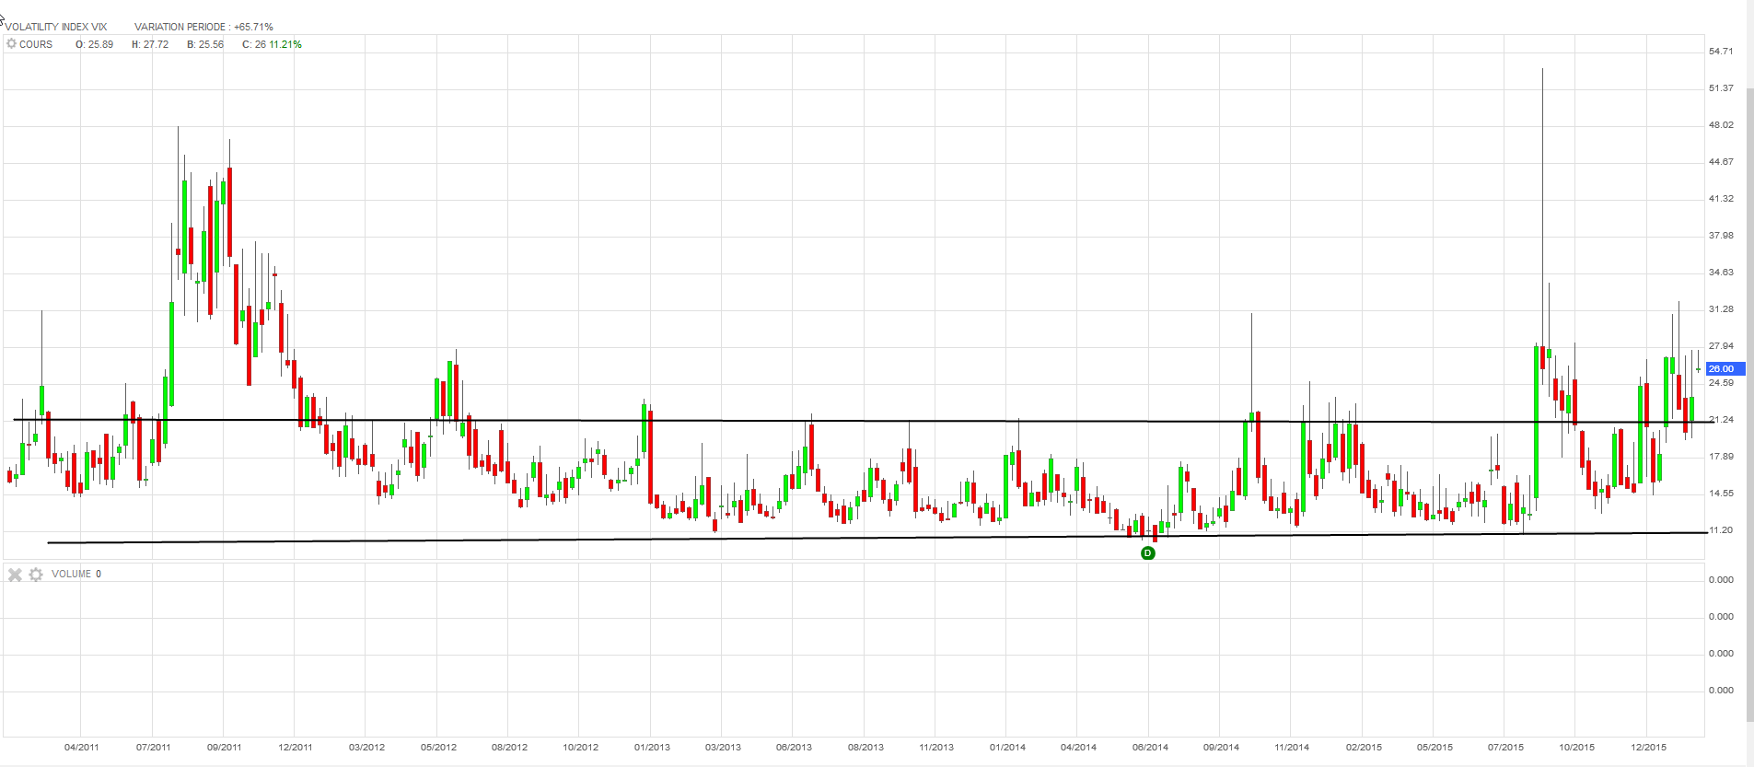Click the 09/2011 date label
Image resolution: width=1754 pixels, height=767 pixels.
point(225,747)
